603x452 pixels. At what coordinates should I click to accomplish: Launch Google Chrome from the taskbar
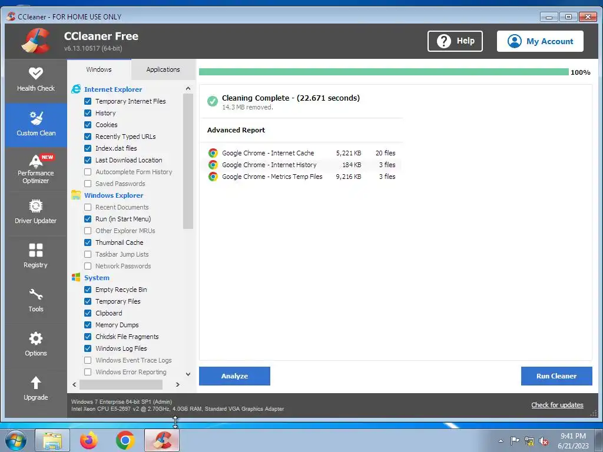[x=125, y=440]
